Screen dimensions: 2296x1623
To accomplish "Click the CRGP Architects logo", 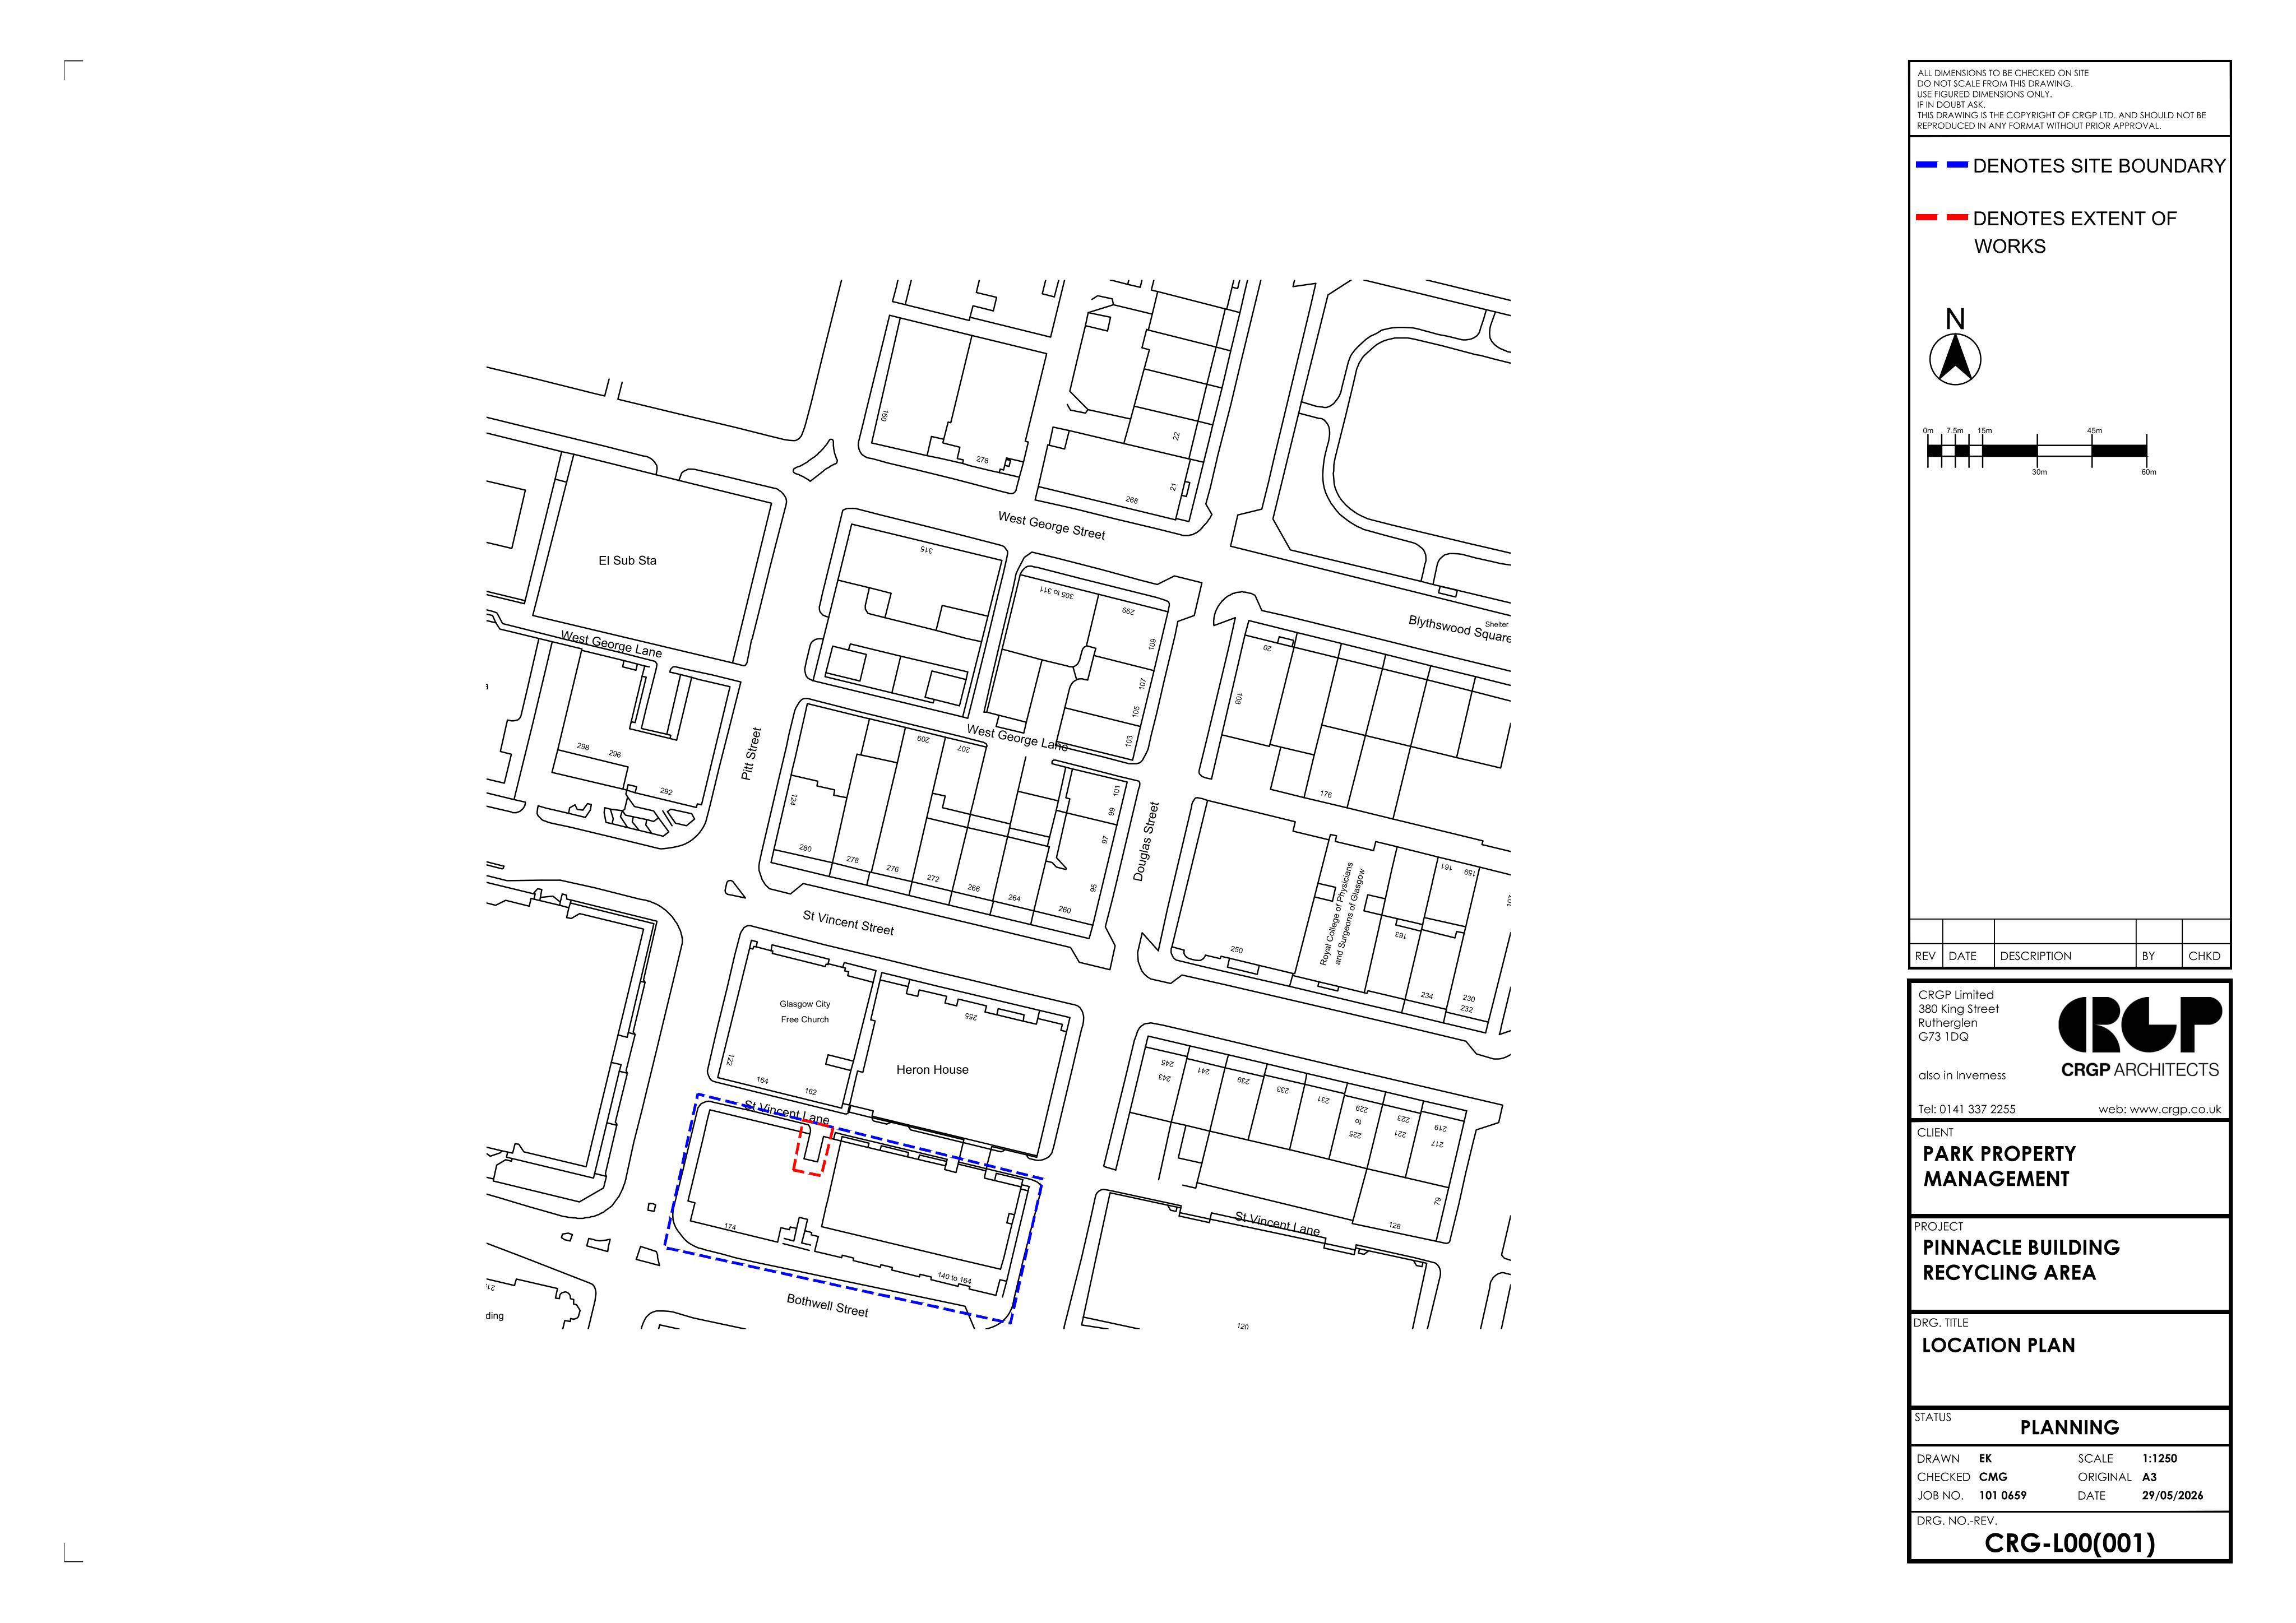I will (2140, 1037).
